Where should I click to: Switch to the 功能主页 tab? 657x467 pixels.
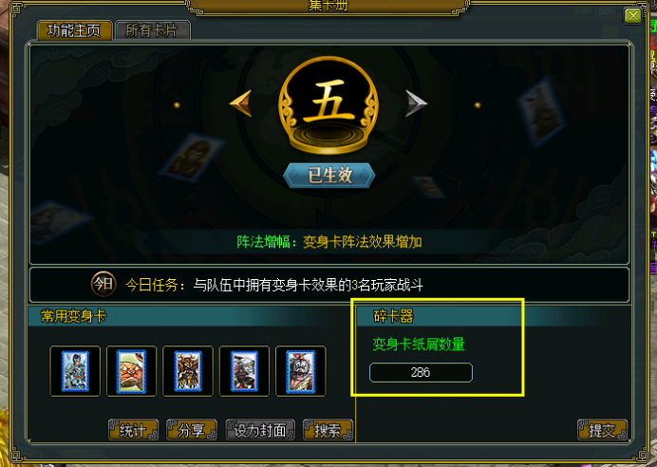pos(75,30)
